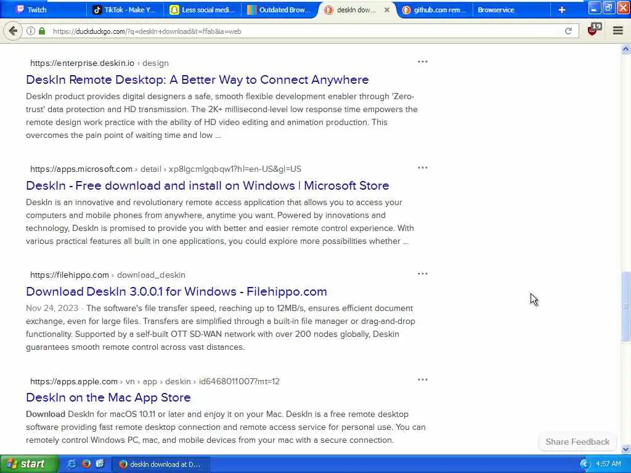The image size is (631, 473).
Task: Close the DeskIn download tab
Action: pyautogui.click(x=387, y=10)
